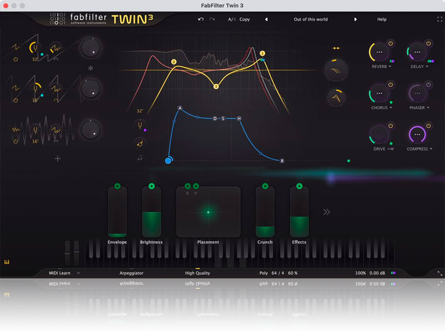Open the CHORUS dropdown menu
Viewport: 445px width, 334px height.
click(x=382, y=108)
